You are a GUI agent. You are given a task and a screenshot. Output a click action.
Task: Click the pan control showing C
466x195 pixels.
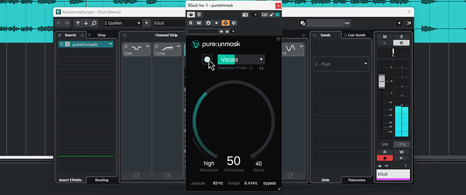pos(393,53)
